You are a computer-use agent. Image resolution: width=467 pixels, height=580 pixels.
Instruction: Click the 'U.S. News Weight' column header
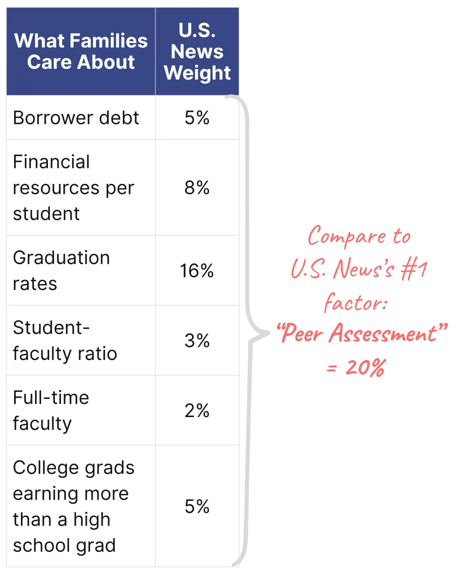pyautogui.click(x=197, y=51)
